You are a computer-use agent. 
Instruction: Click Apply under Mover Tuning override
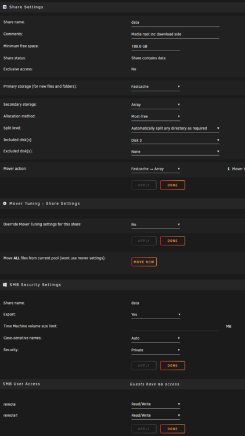pyautogui.click(x=144, y=241)
